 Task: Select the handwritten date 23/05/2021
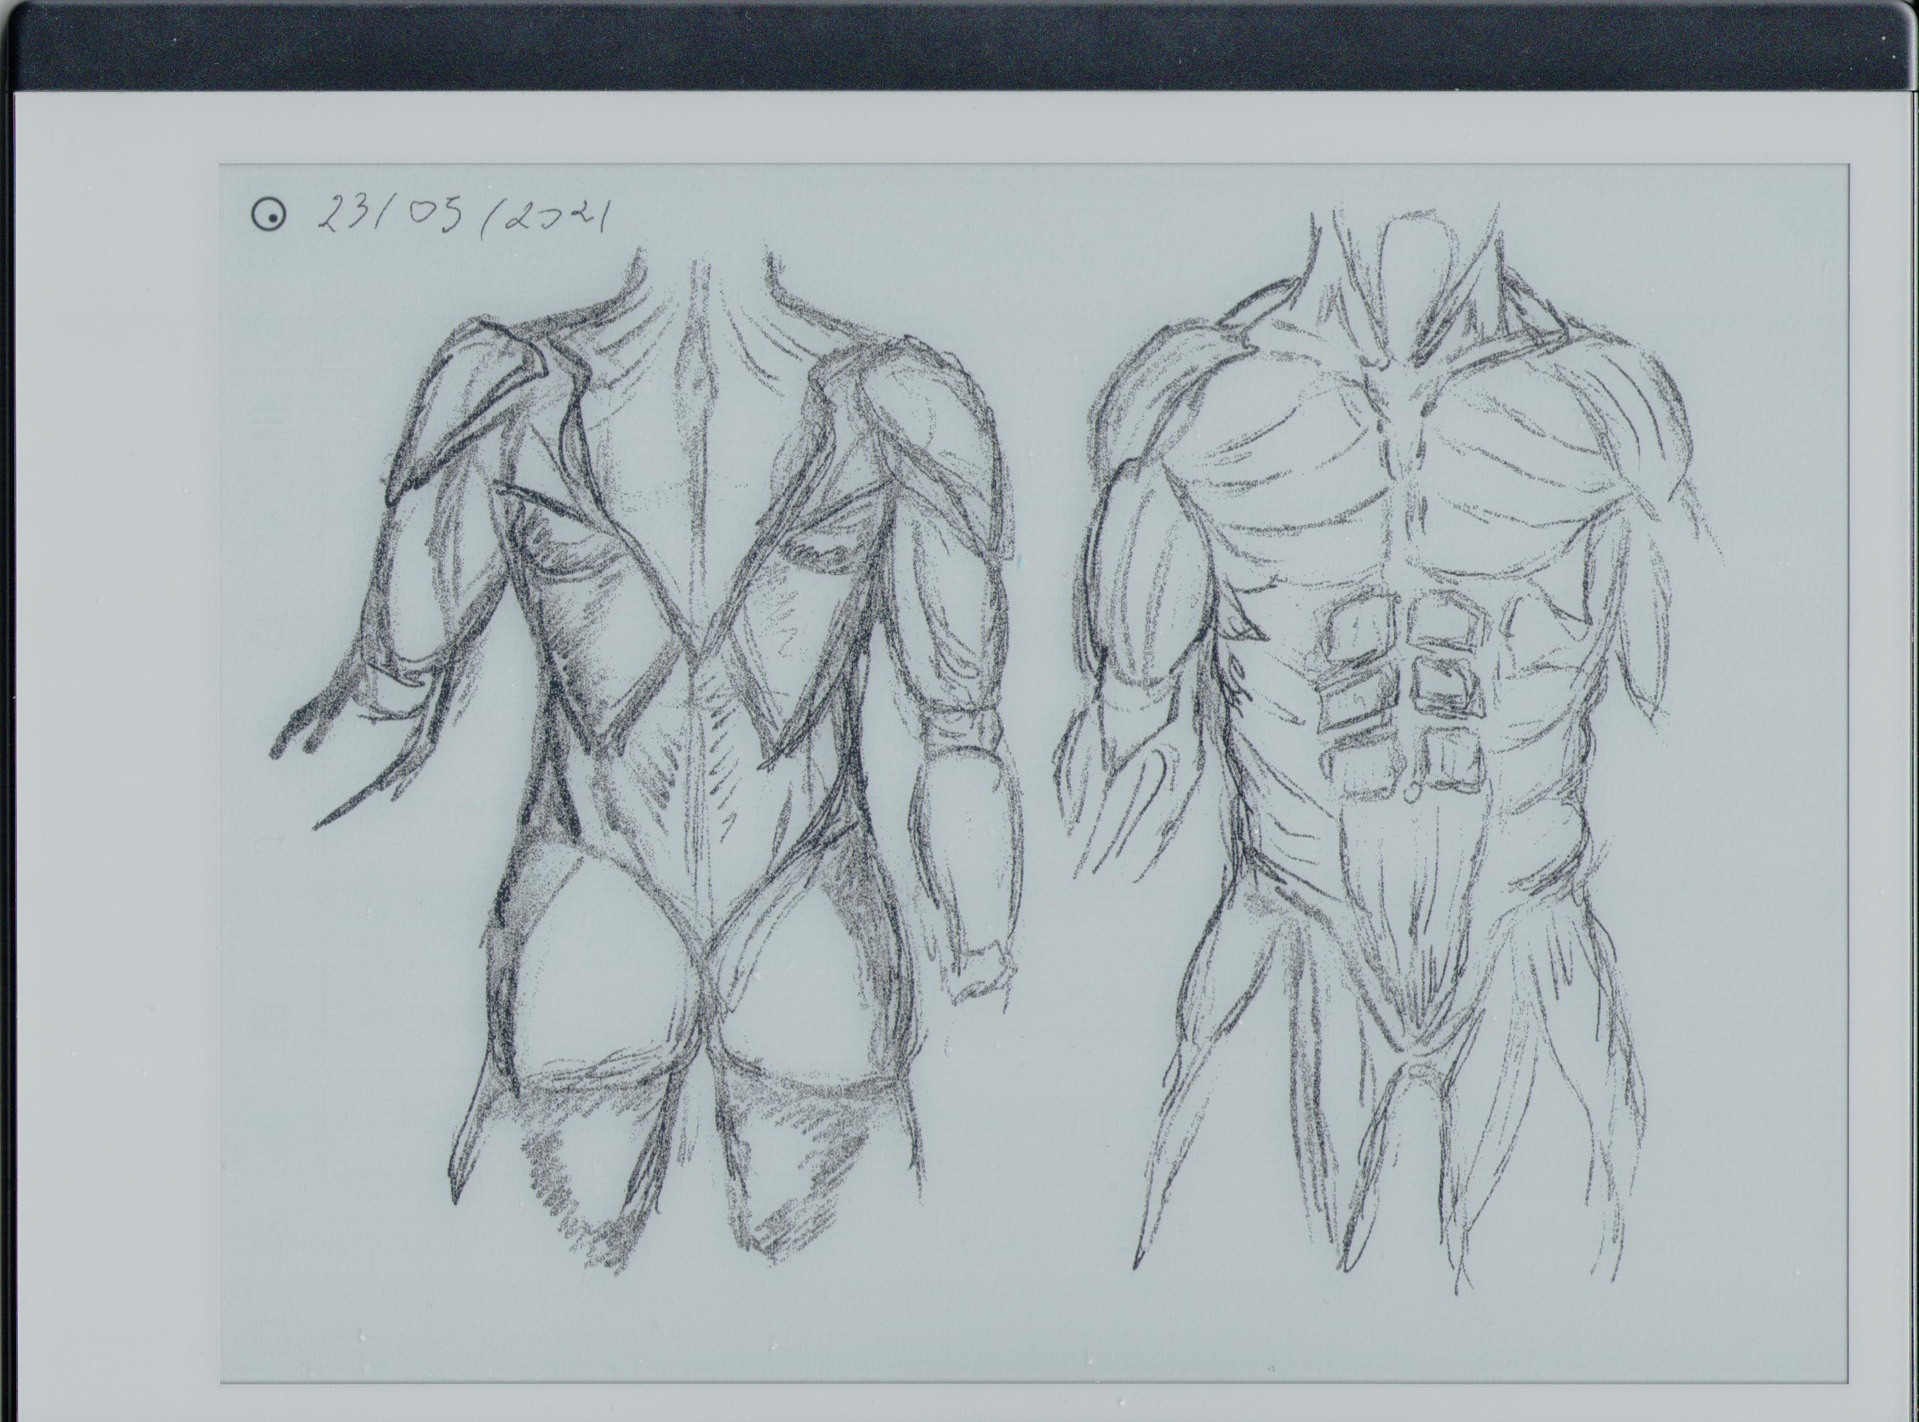tap(465, 213)
